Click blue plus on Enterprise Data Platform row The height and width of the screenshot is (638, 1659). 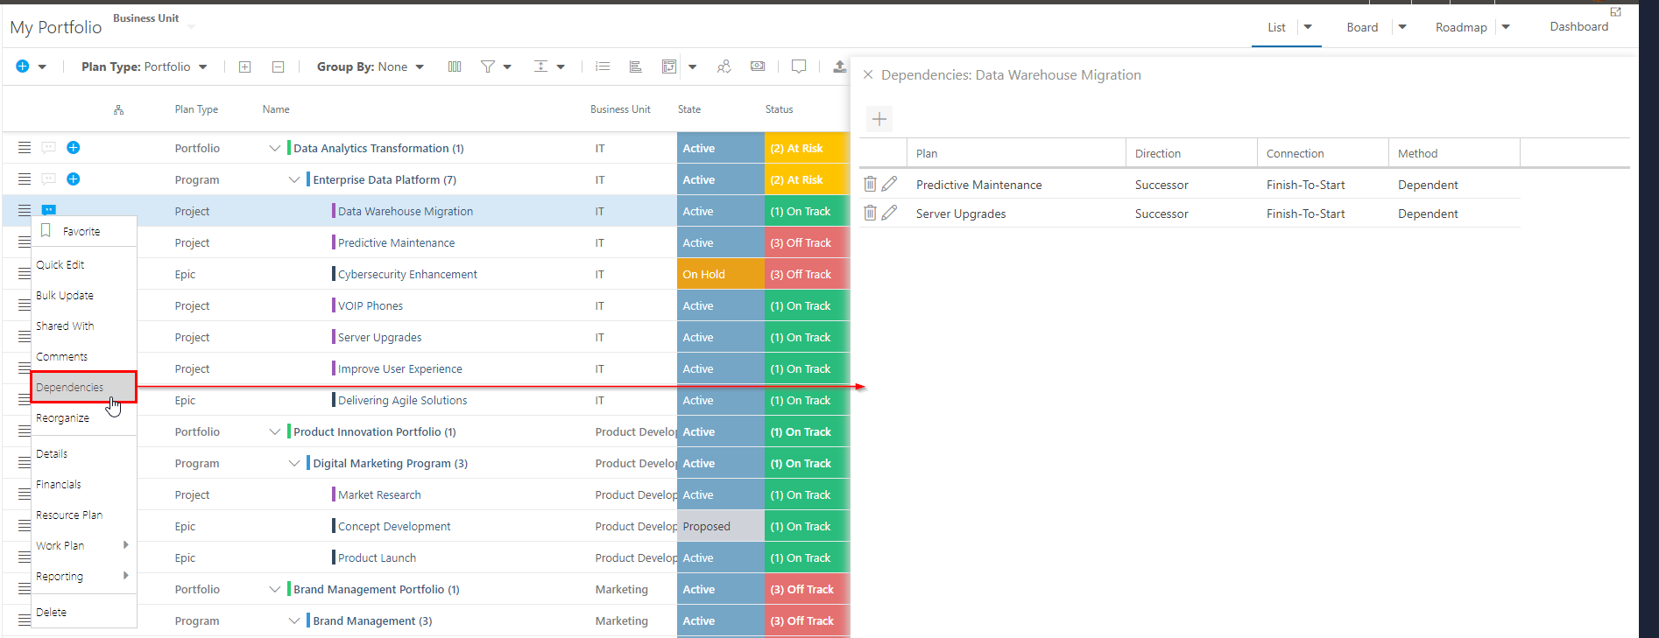click(74, 179)
